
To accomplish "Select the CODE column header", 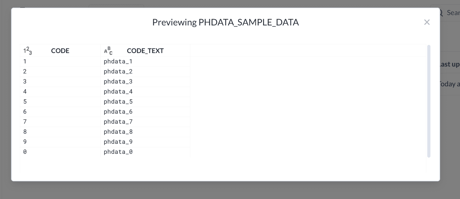I will click(x=60, y=51).
